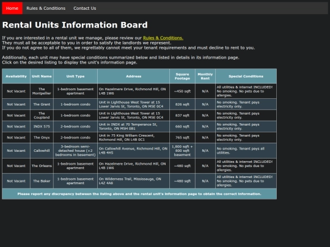Open the INDX 575 unit listing
This screenshot has width=330, height=247.
(x=42, y=126)
